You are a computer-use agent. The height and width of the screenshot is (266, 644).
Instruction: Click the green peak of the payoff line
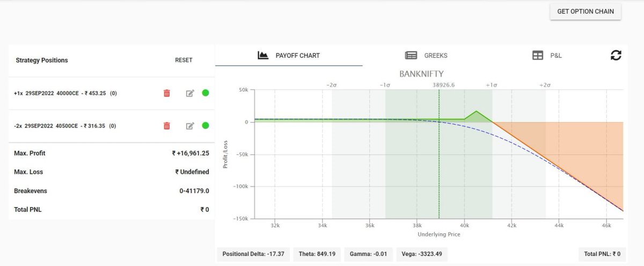[476, 111]
